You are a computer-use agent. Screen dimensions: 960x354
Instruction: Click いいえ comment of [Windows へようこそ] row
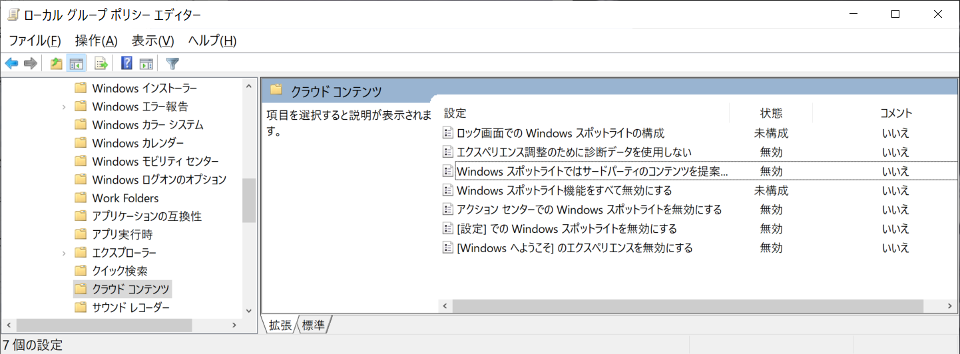(896, 248)
